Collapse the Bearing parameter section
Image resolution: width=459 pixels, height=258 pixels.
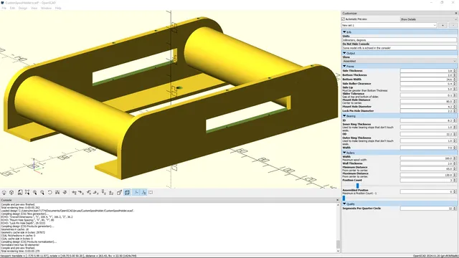pos(344,116)
